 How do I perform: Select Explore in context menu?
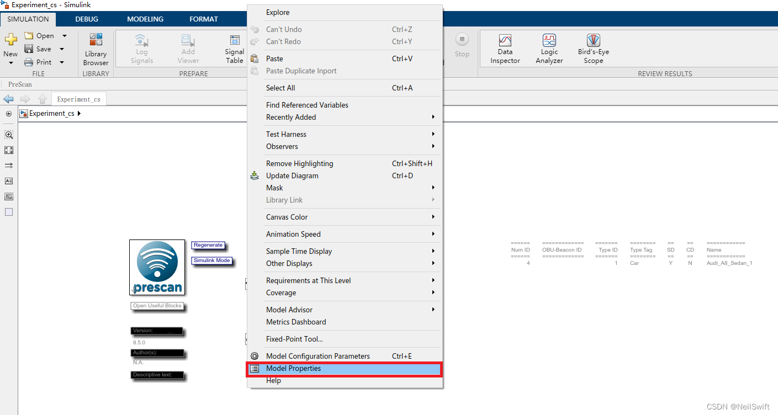click(x=345, y=12)
